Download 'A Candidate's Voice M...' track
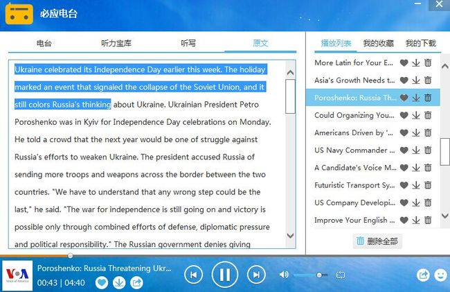The image size is (450, 292). [x=416, y=168]
